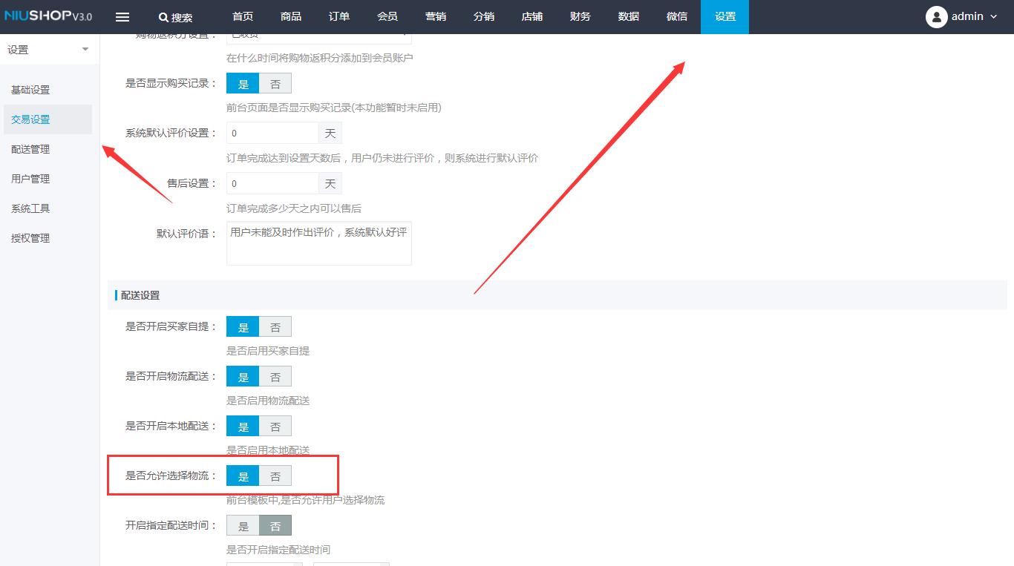1014x566 pixels.
Task: Open the hamburger navigation menu icon
Action: click(x=122, y=16)
